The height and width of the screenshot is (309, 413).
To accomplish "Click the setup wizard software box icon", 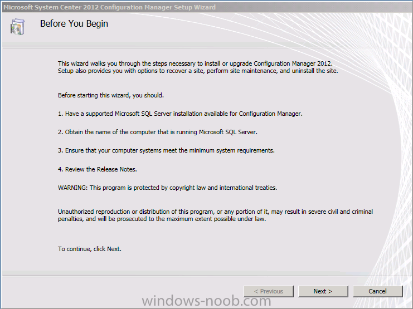I will 18,27.
